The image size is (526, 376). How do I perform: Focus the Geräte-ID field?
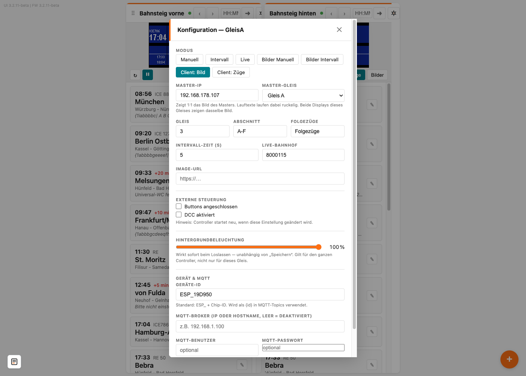tap(260, 294)
